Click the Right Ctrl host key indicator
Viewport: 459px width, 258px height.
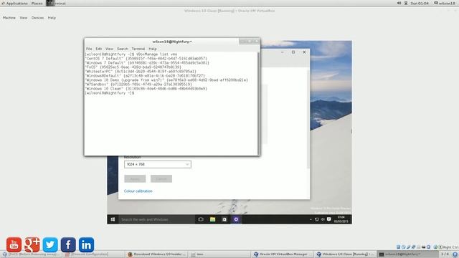(451, 247)
